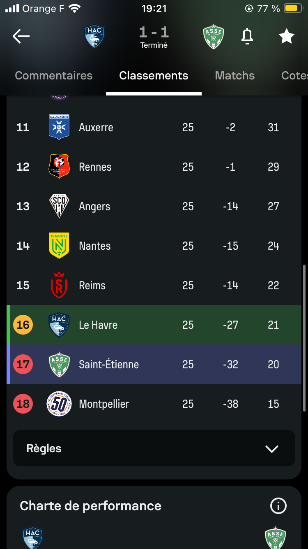This screenshot has height=549, width=308.
Task: Tap the Reims club logo
Action: (59, 285)
